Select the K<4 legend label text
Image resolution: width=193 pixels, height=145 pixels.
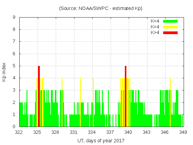[155, 21]
